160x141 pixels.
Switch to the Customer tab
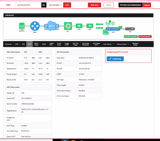pyautogui.click(x=8, y=44)
